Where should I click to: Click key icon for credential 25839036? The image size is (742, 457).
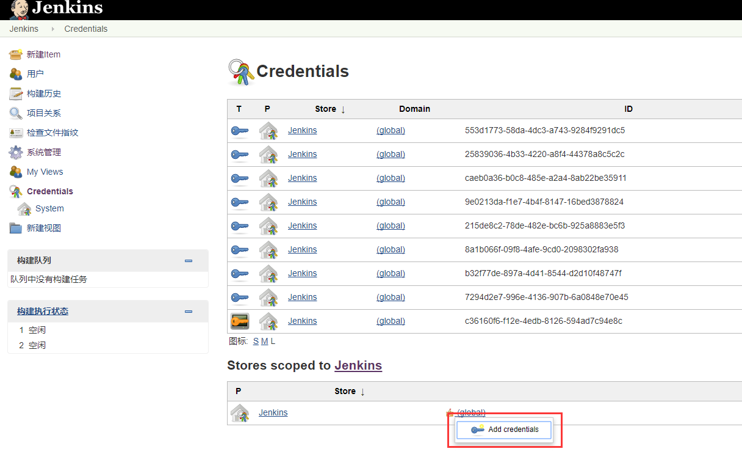click(239, 155)
